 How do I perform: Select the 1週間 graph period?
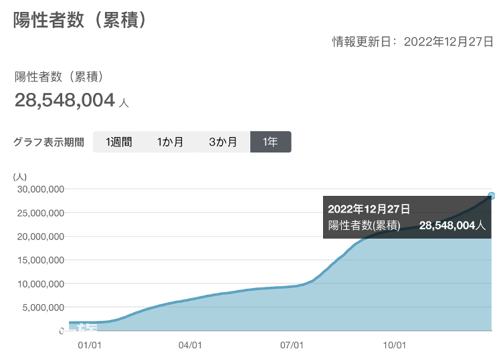coord(119,142)
